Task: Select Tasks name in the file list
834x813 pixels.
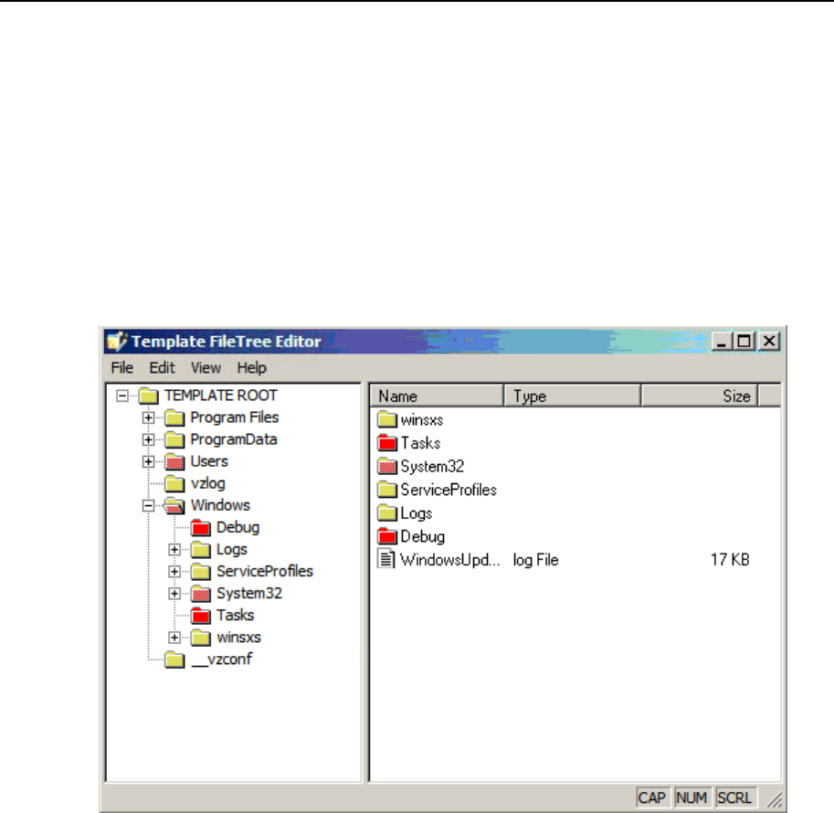Action: (x=420, y=443)
